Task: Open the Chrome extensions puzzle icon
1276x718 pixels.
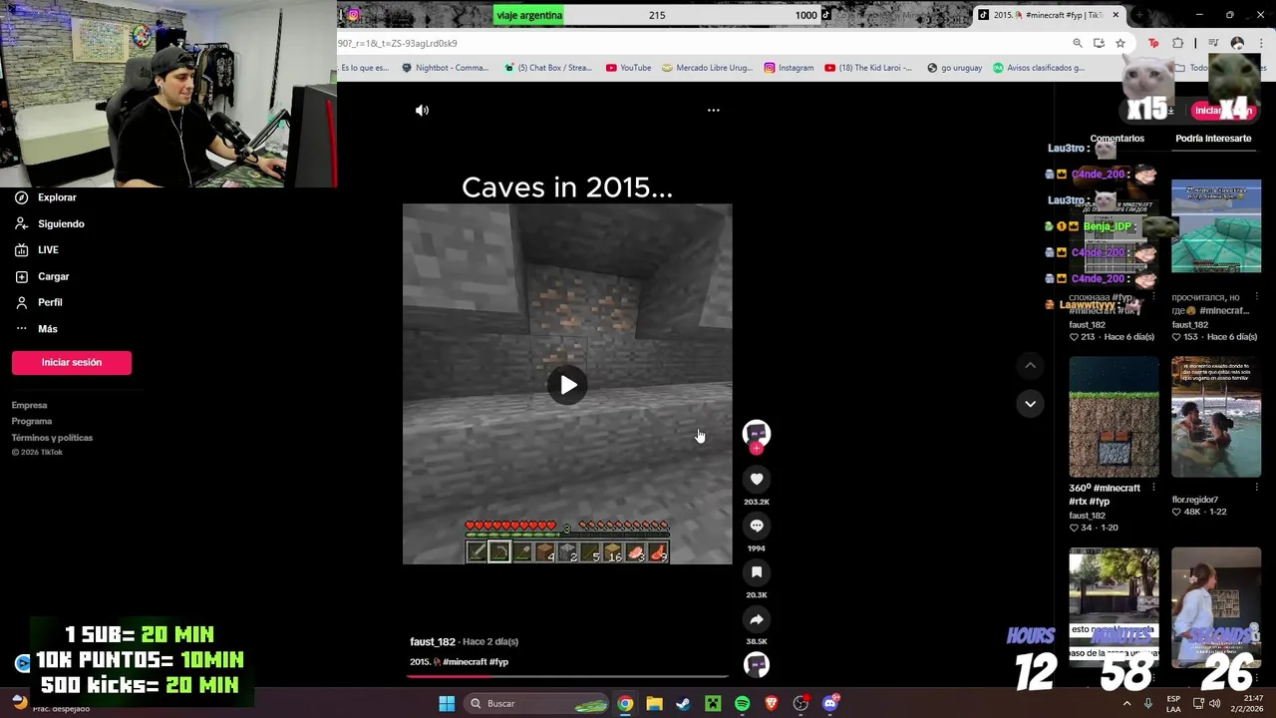Action: click(1178, 43)
